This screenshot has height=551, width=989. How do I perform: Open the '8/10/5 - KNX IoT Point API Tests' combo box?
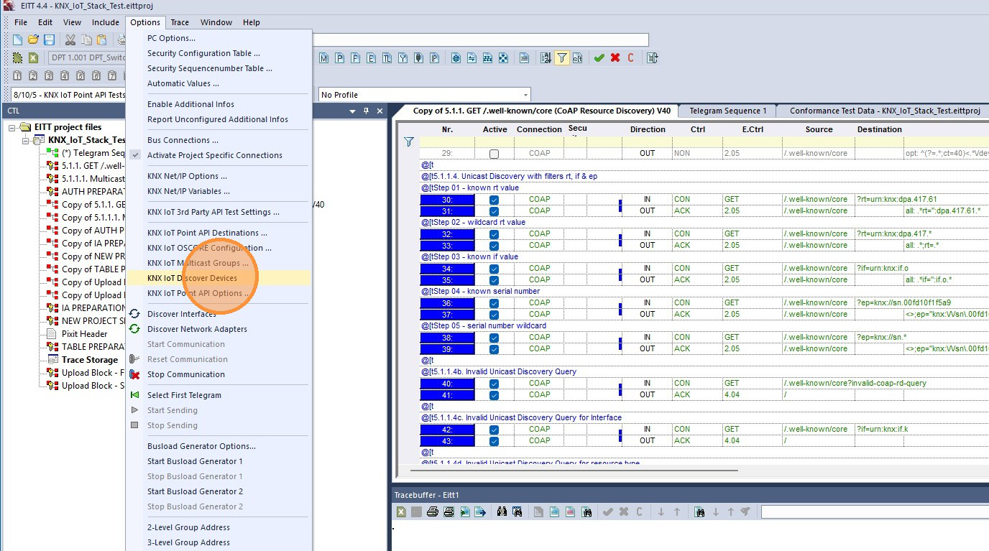click(69, 95)
